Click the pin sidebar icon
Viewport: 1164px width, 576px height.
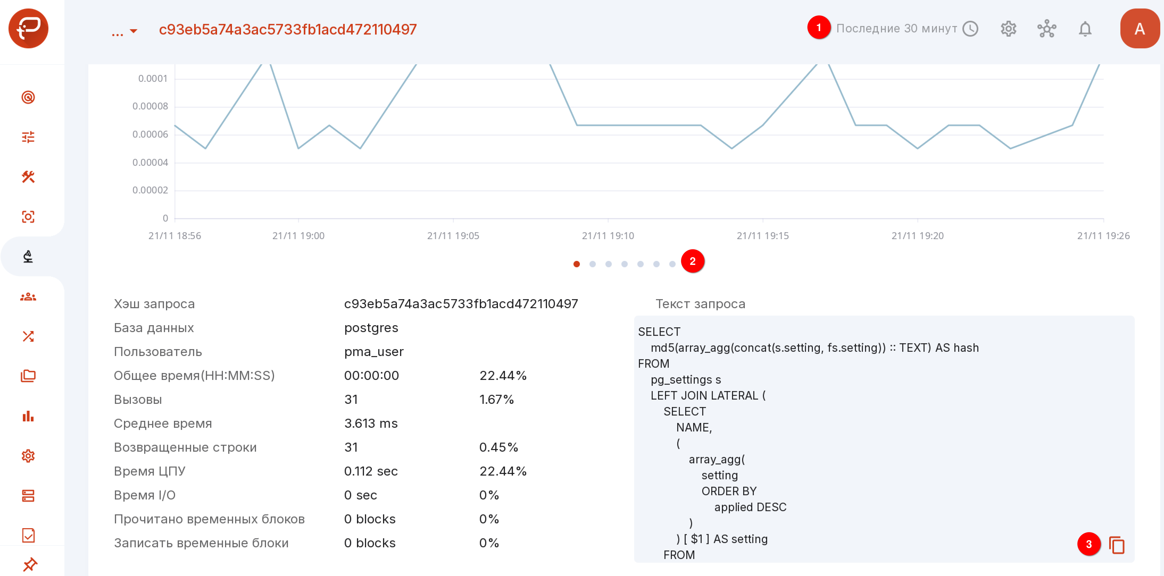click(29, 564)
